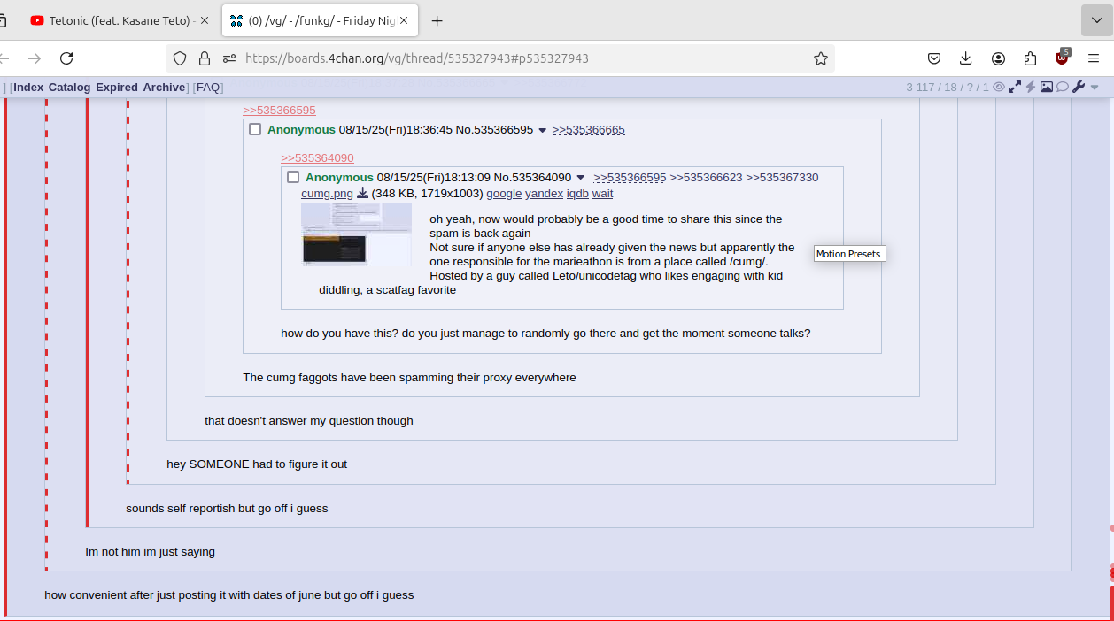Click backlink >>535367330
The height and width of the screenshot is (621, 1114).
782,177
